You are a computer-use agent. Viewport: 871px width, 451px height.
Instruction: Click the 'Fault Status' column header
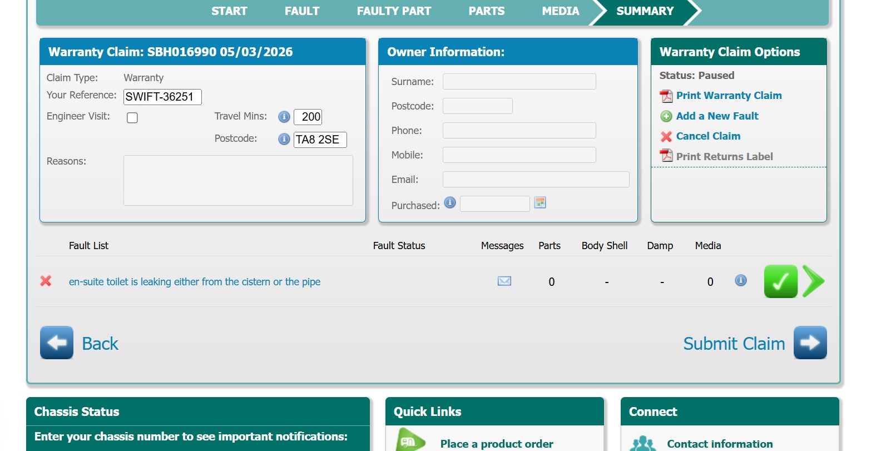click(x=399, y=246)
